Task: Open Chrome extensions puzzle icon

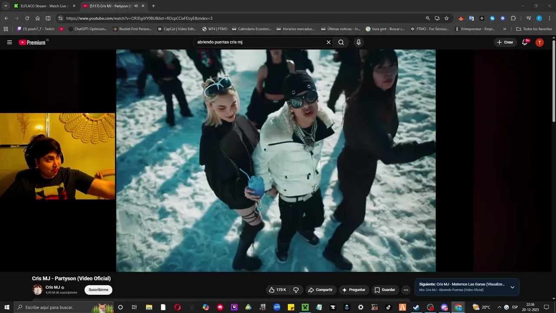Action: pyautogui.click(x=513, y=18)
